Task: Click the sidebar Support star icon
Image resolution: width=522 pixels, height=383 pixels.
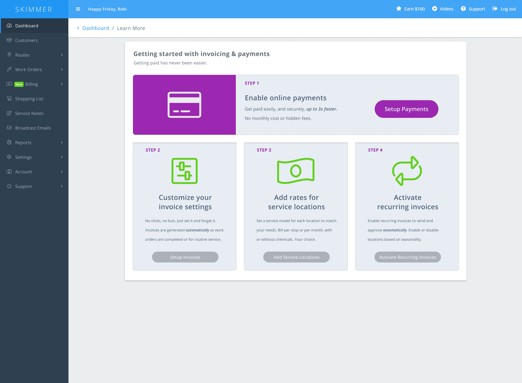Action: point(9,186)
